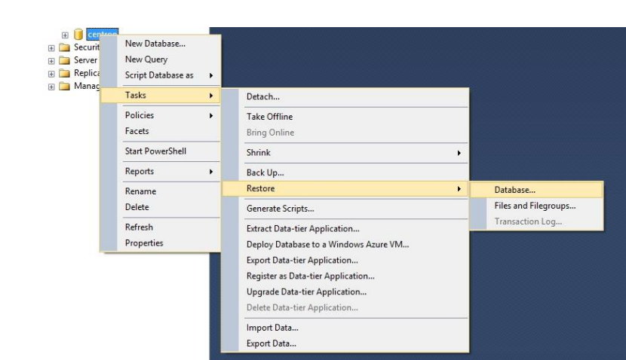
Task: Expand the Management tree node
Action: (x=52, y=86)
